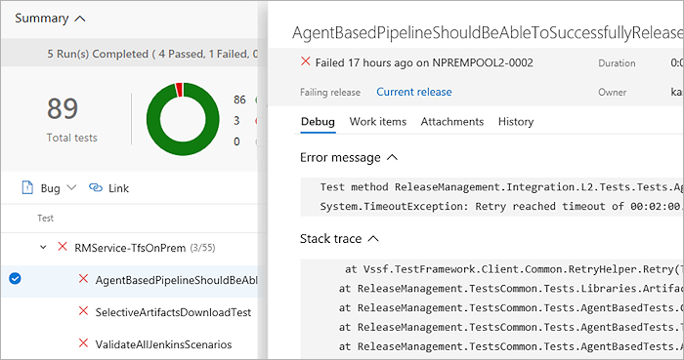This screenshot has width=684, height=360.
Task: Select the SelectiveArtifactsDownloadTest test row
Action: coord(129,311)
